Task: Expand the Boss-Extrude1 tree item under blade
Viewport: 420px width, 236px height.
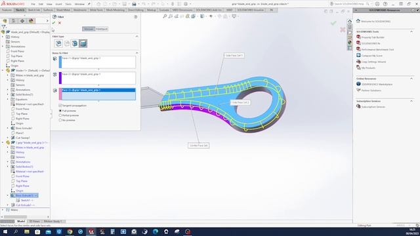Action: 8,128
